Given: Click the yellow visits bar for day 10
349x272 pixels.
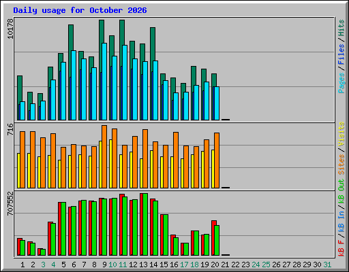Looking at the screenshot, I should point(110,164).
